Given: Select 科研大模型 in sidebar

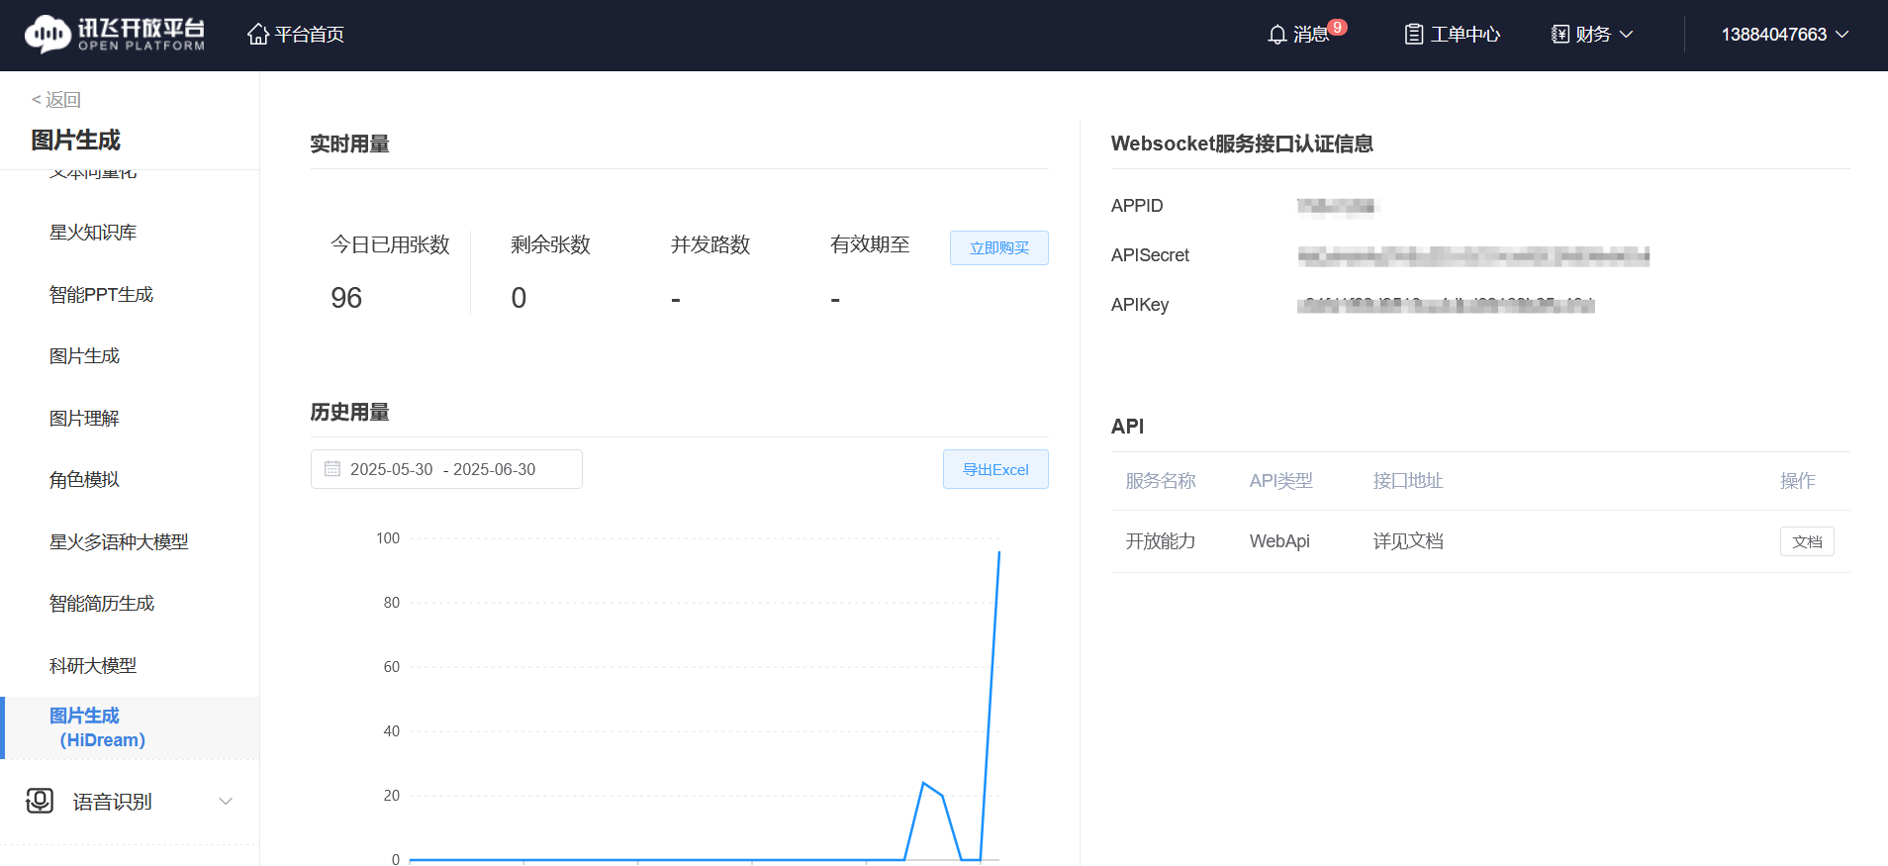Looking at the screenshot, I should 93,665.
